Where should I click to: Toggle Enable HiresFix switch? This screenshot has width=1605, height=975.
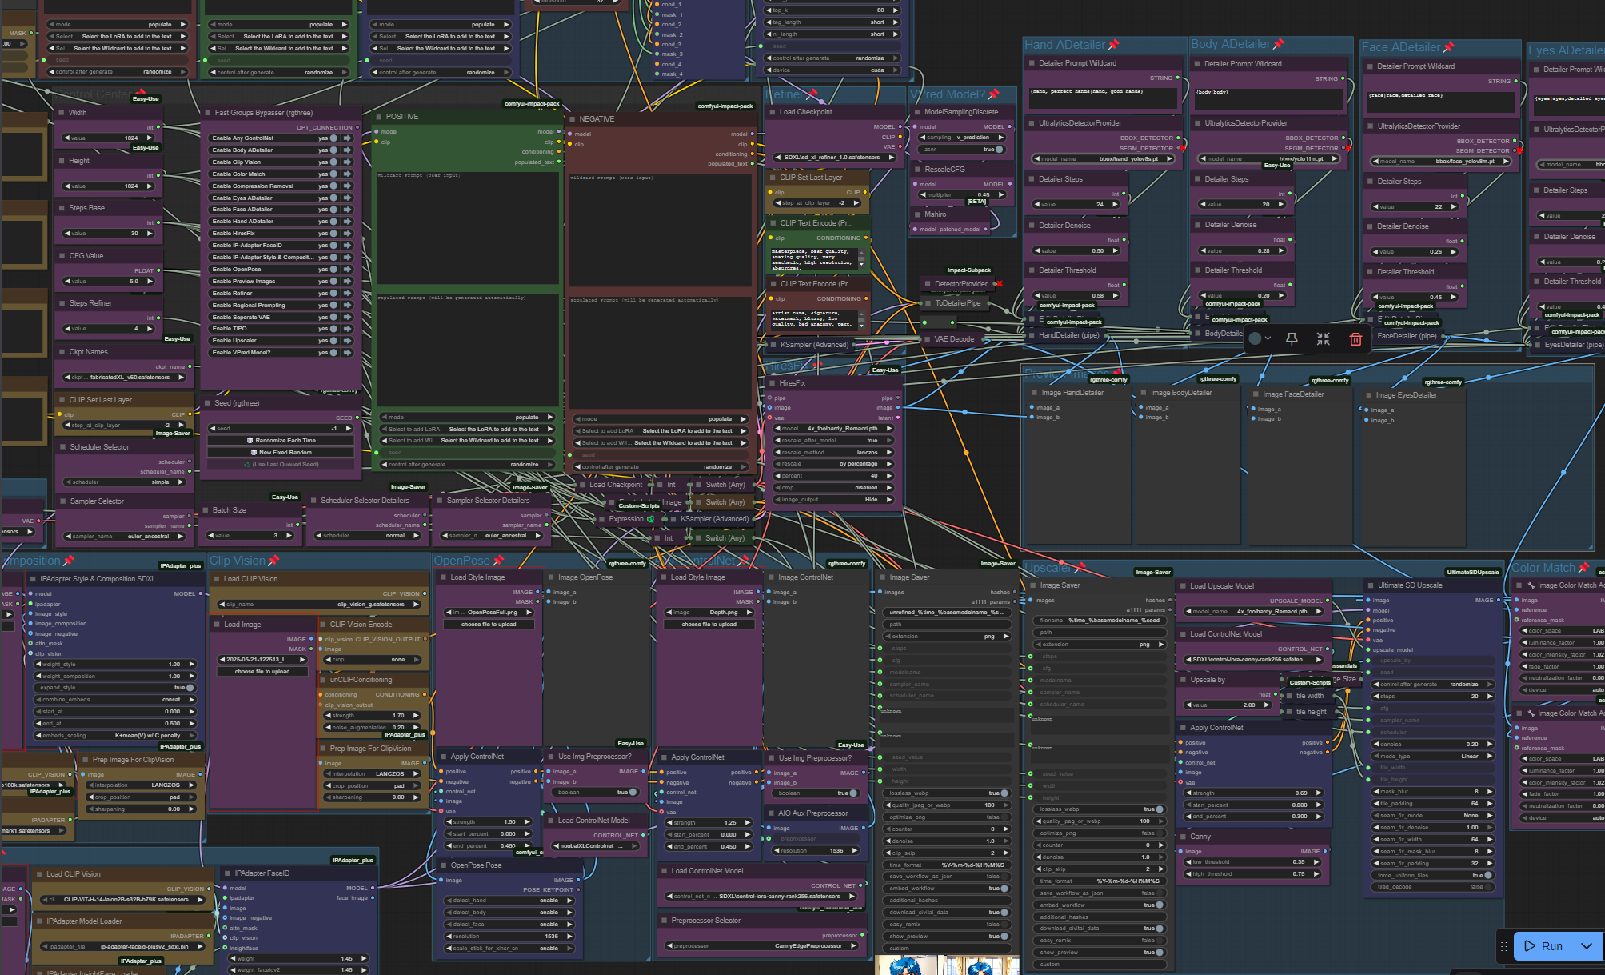pos(333,234)
